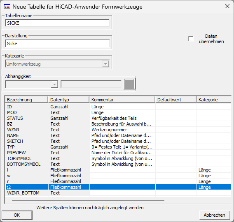Click the Darstellung field containing Sicke
The width and height of the screenshot is (234, 222).
pos(57,43)
